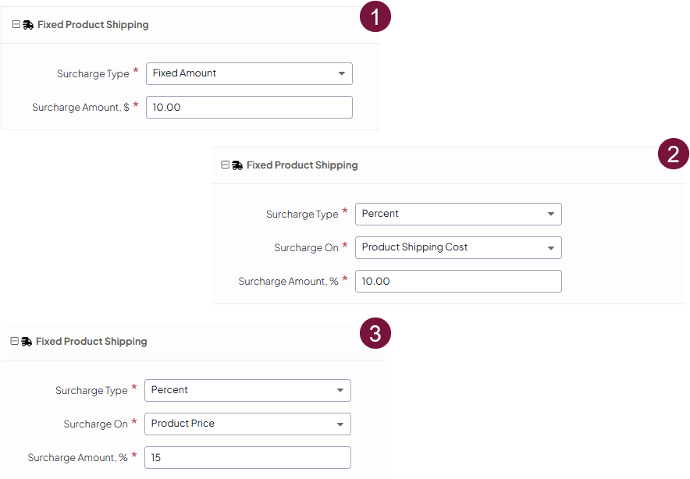Click the truck icon in section 1
Viewport: 690px width, 479px height.
coord(28,25)
